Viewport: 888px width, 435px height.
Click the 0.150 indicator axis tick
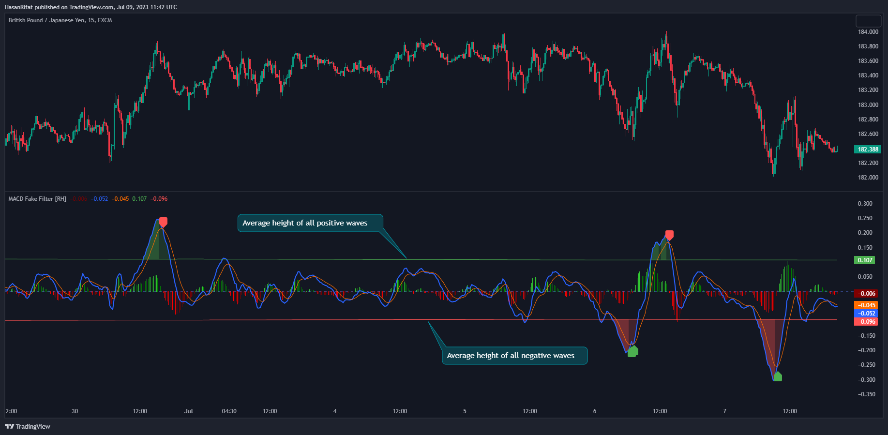click(x=865, y=248)
